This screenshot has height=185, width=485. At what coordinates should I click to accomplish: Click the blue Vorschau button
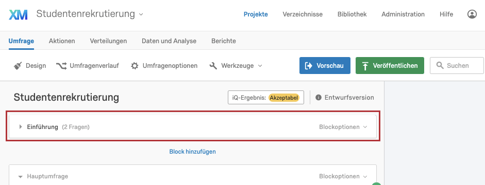[325, 65]
